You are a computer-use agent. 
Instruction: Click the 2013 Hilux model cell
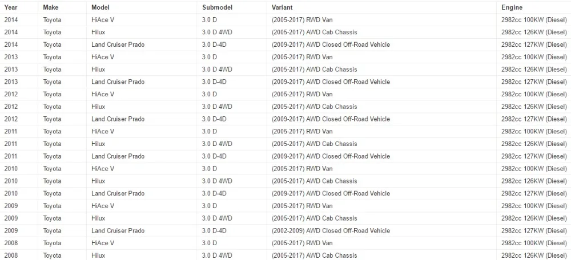tap(98, 70)
